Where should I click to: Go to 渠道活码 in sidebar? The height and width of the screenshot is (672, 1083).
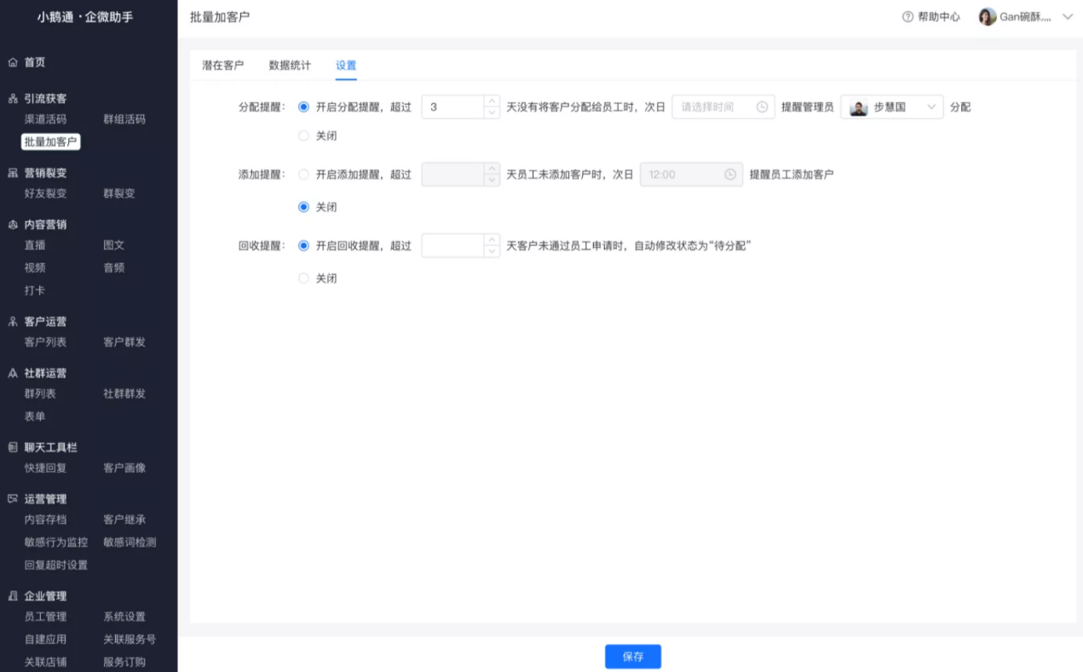click(x=45, y=119)
